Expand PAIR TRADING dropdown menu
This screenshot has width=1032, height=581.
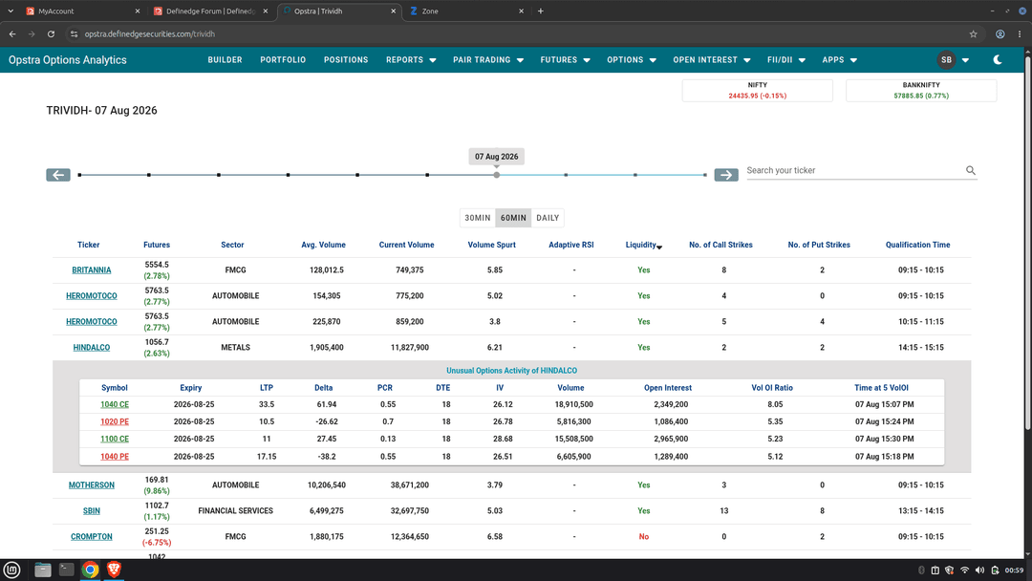click(487, 60)
